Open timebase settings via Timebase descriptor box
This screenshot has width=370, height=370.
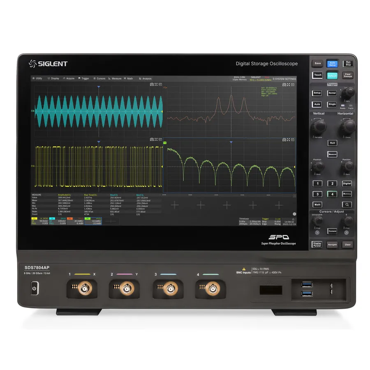coord(250,222)
